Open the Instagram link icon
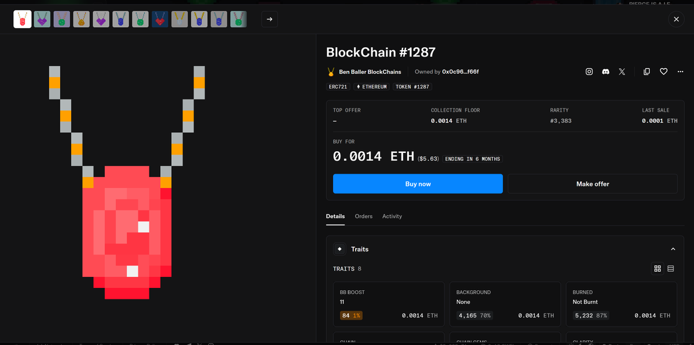694x345 pixels. (x=589, y=72)
